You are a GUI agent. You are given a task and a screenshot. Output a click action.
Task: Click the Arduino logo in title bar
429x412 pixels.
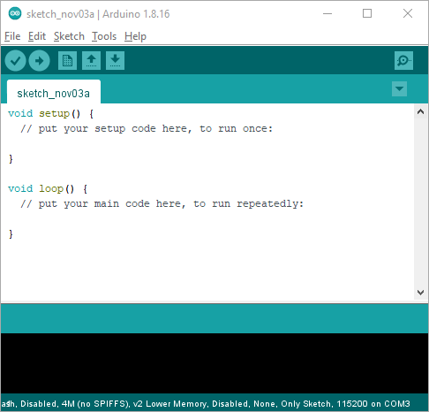click(x=15, y=13)
